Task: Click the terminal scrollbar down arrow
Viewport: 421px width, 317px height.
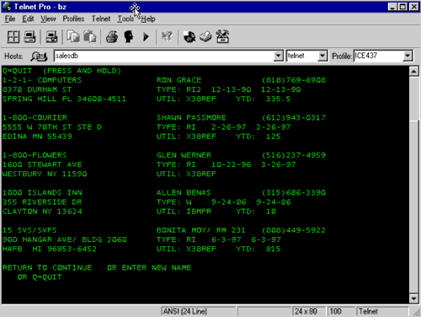Action: tap(414, 298)
